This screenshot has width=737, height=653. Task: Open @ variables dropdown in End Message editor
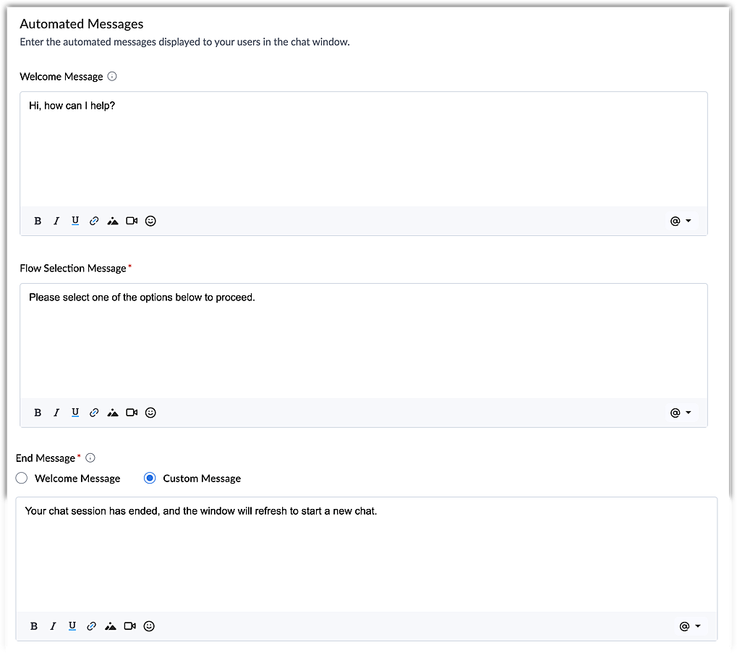click(x=689, y=625)
